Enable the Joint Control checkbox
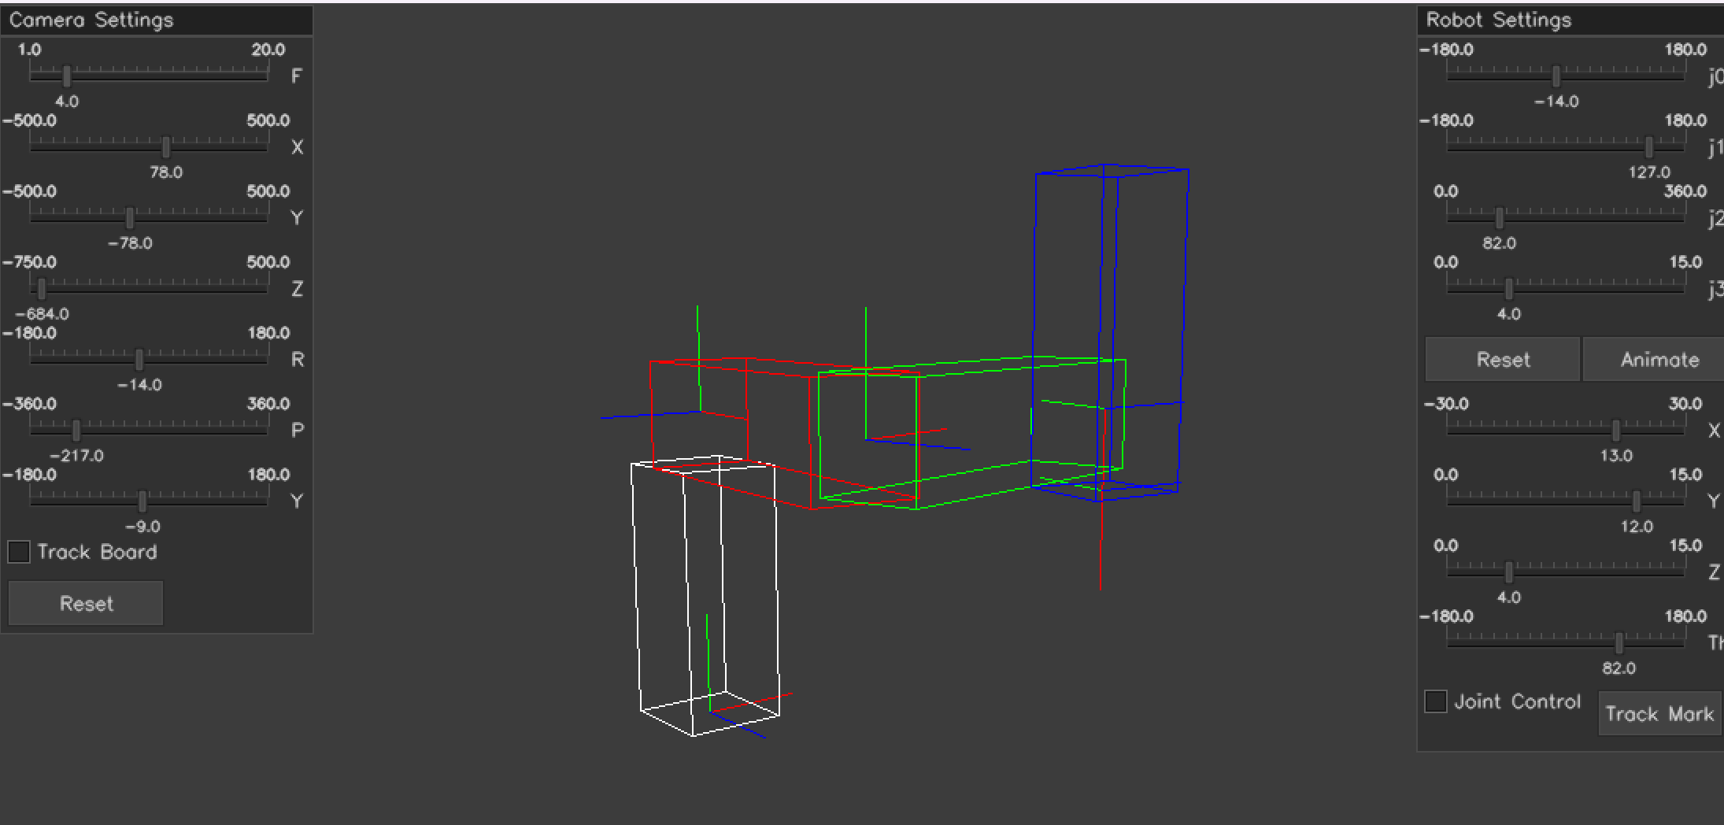1724x825 pixels. pyautogui.click(x=1434, y=701)
